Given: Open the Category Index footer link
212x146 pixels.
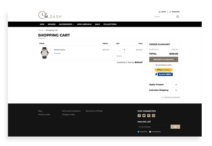Looking at the screenshot, I should [68, 114].
